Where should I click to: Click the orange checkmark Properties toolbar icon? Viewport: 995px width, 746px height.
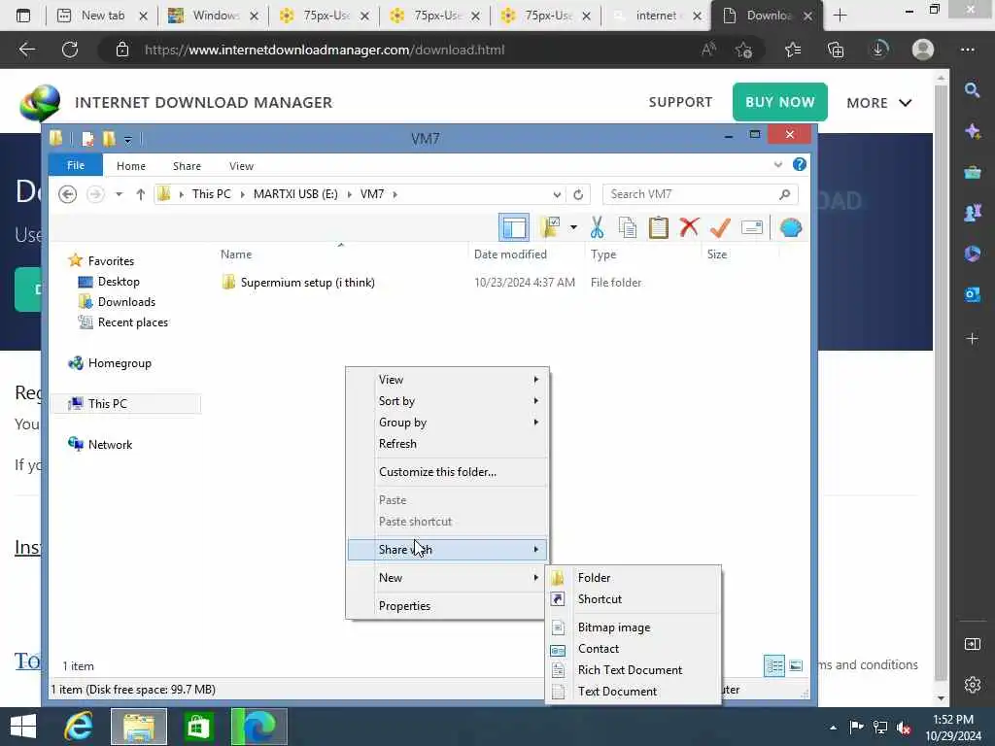click(x=720, y=227)
